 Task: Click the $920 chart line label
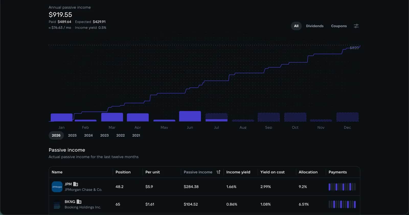(354, 48)
